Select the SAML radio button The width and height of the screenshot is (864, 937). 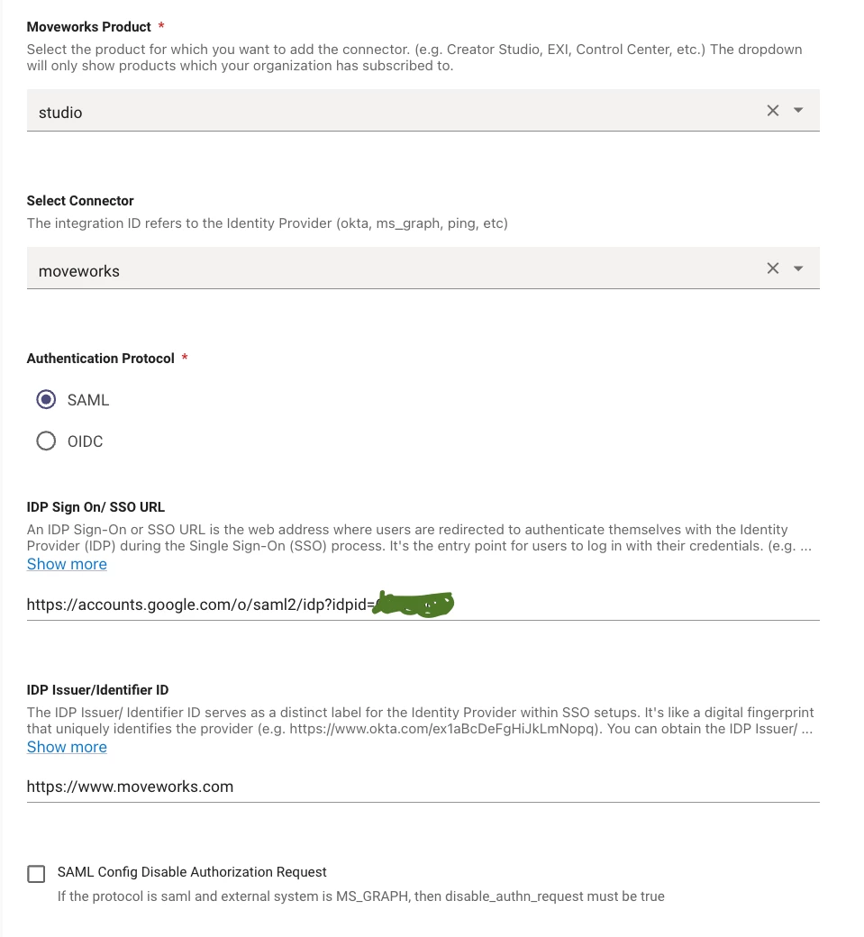(46, 400)
